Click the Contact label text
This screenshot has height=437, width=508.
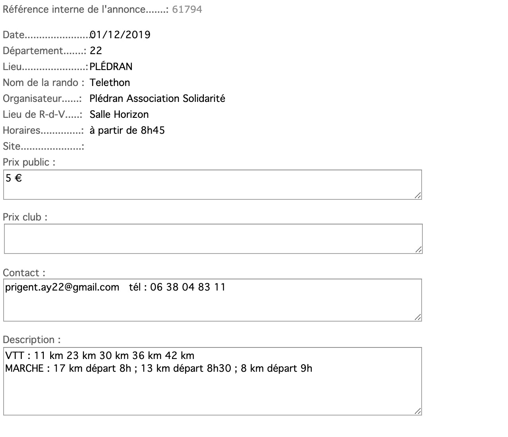click(24, 273)
